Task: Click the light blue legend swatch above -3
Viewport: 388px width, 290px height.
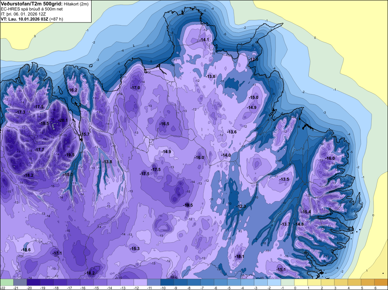Action: point(261,282)
